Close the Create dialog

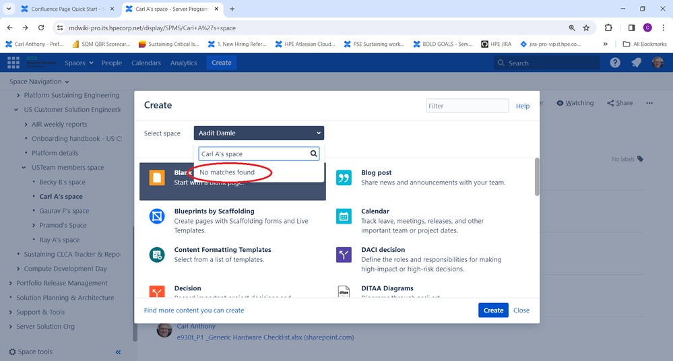point(521,310)
